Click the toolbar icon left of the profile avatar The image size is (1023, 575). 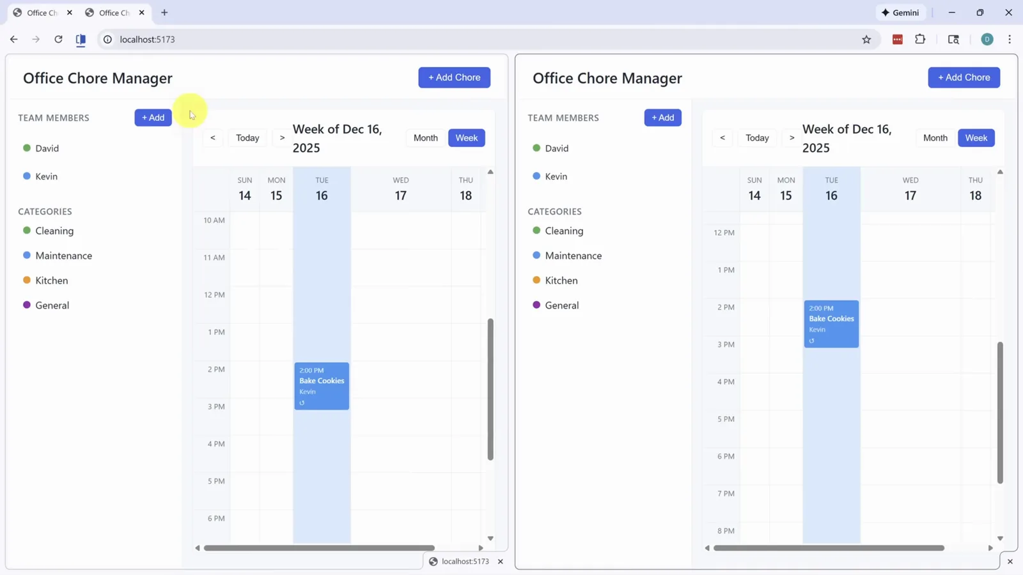pos(953,40)
